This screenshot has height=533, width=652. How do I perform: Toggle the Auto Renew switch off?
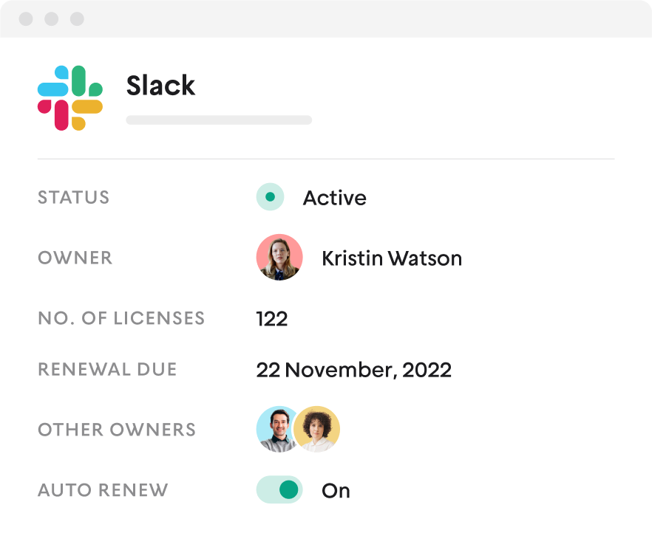[x=279, y=490]
